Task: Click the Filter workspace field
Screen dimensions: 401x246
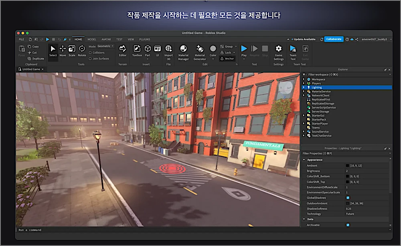Action: [x=347, y=74]
